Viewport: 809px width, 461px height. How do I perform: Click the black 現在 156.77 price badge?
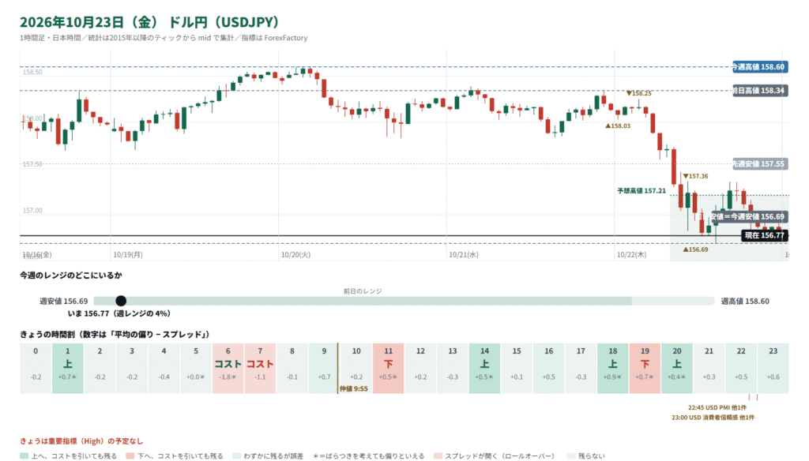click(x=764, y=235)
